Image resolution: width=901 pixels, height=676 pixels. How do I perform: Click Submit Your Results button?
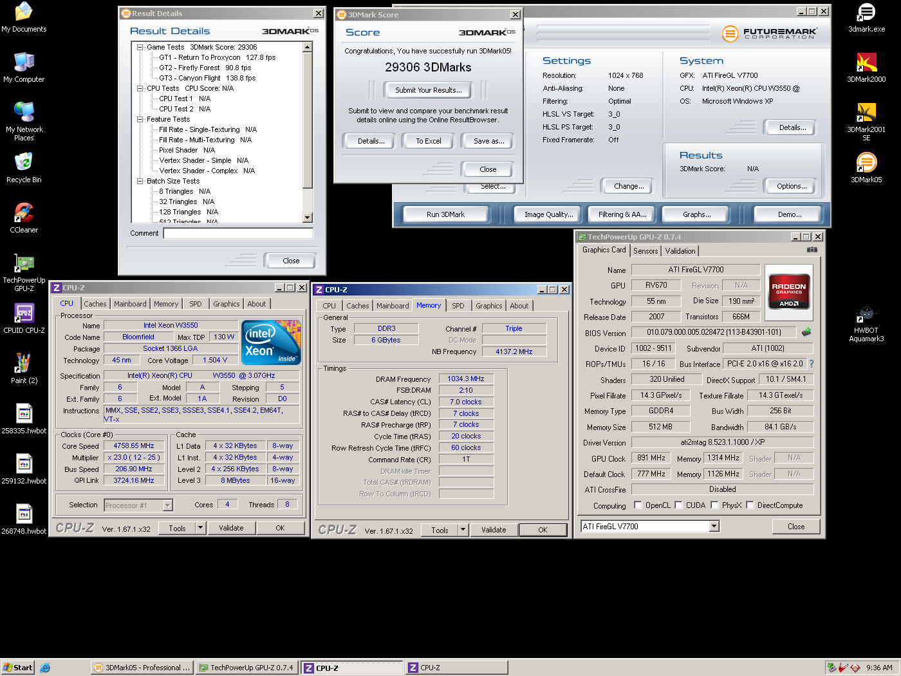[428, 90]
